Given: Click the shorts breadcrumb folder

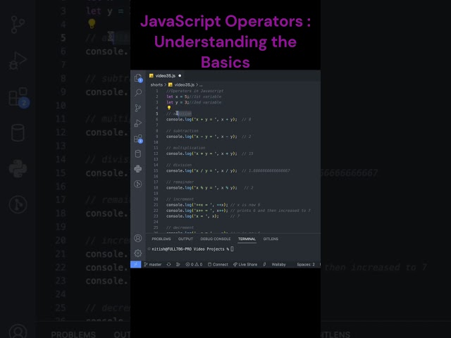Looking at the screenshot, I should click(156, 84).
